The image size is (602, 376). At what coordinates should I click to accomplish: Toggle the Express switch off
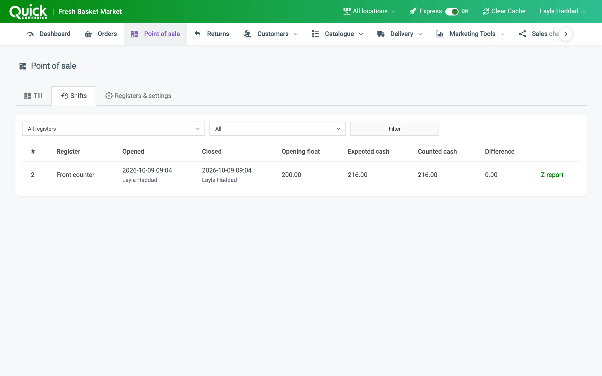452,12
